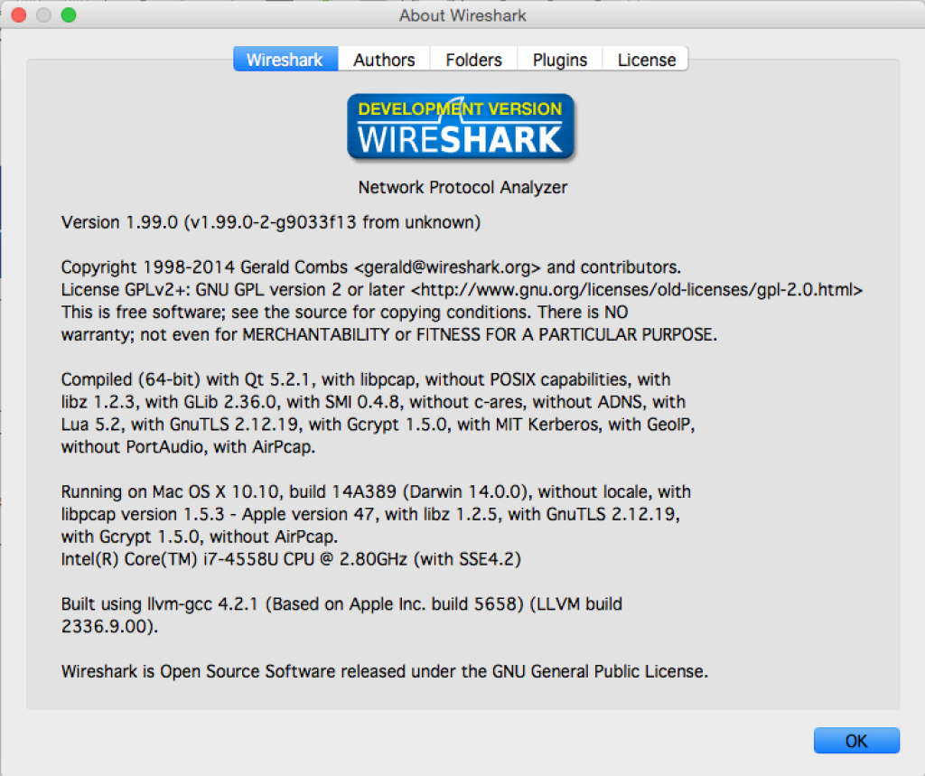Click the 'Network Protocol Analyzer' subtitle
The height and width of the screenshot is (776, 925).
point(462,187)
